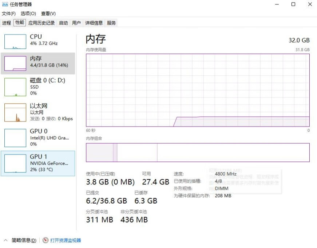Select the 内存 memory graph thumbnail
The width and height of the screenshot is (317, 248).
pyautogui.click(x=15, y=63)
